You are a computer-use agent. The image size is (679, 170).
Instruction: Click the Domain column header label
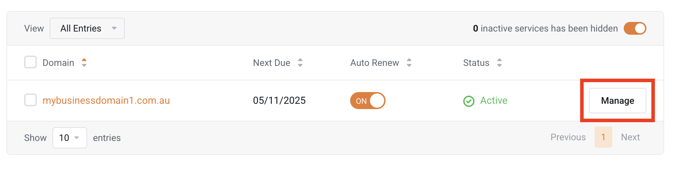[58, 63]
